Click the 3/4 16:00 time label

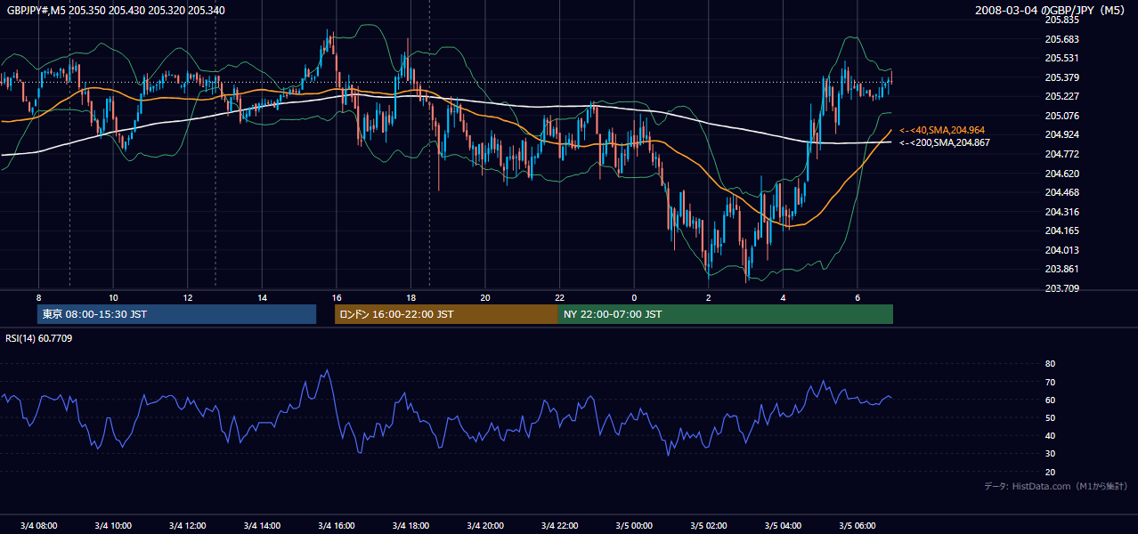pyautogui.click(x=337, y=525)
